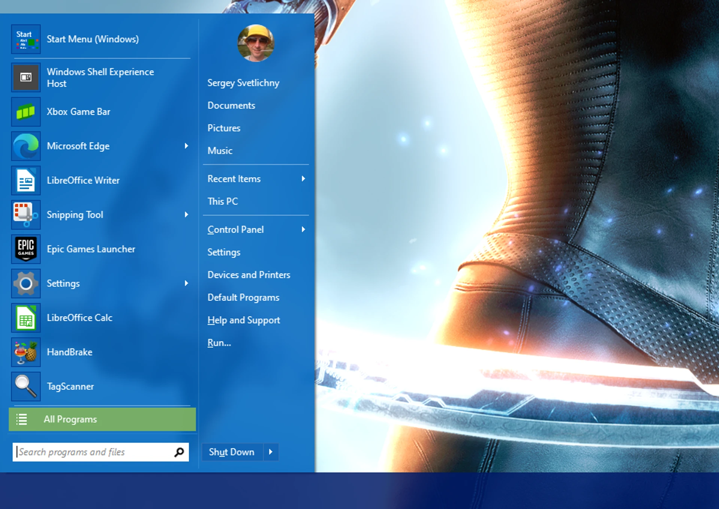Click the Shut Down button

point(232,452)
